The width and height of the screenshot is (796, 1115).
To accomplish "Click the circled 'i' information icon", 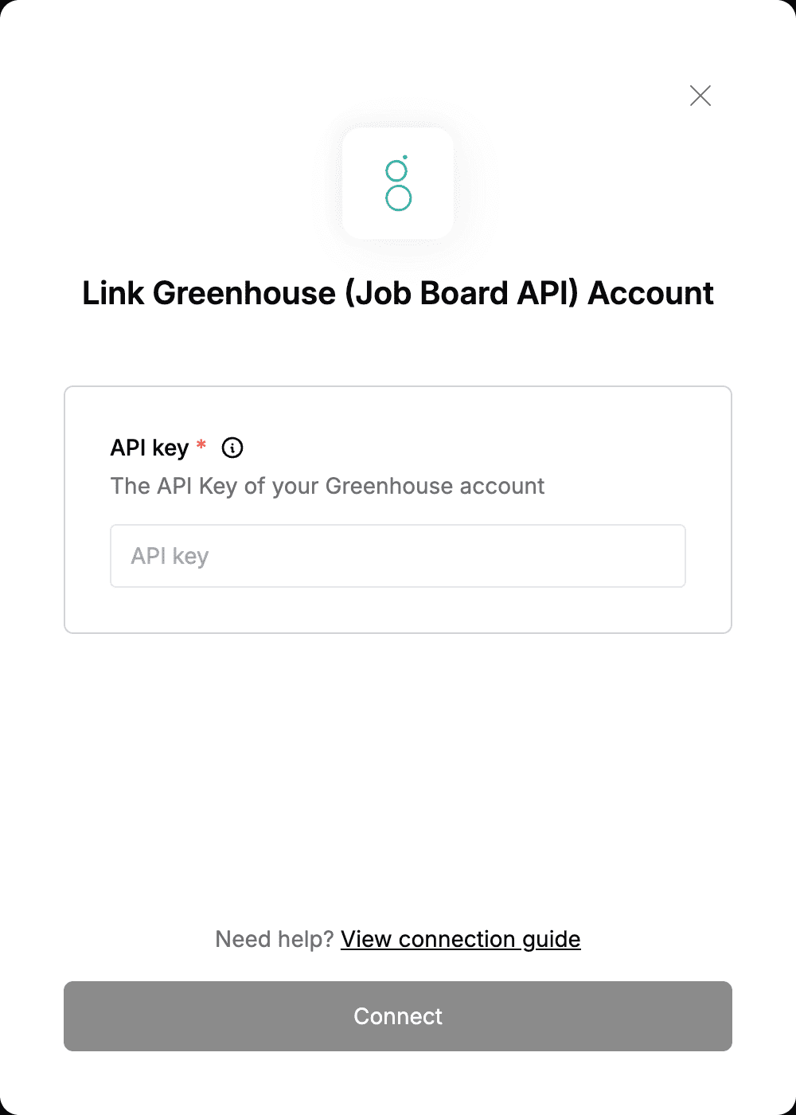I will point(232,448).
